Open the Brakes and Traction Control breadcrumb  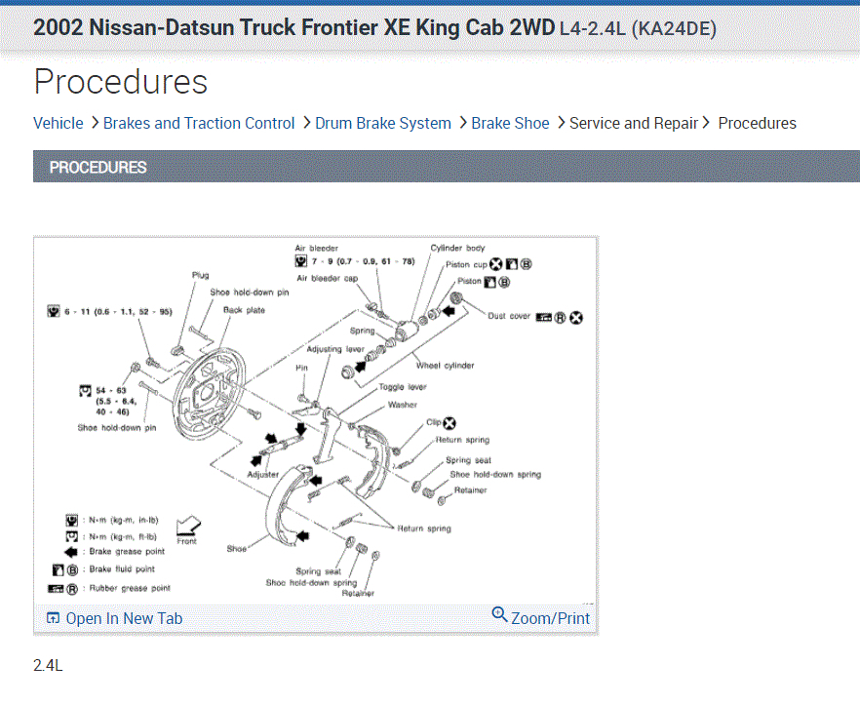[x=199, y=123]
